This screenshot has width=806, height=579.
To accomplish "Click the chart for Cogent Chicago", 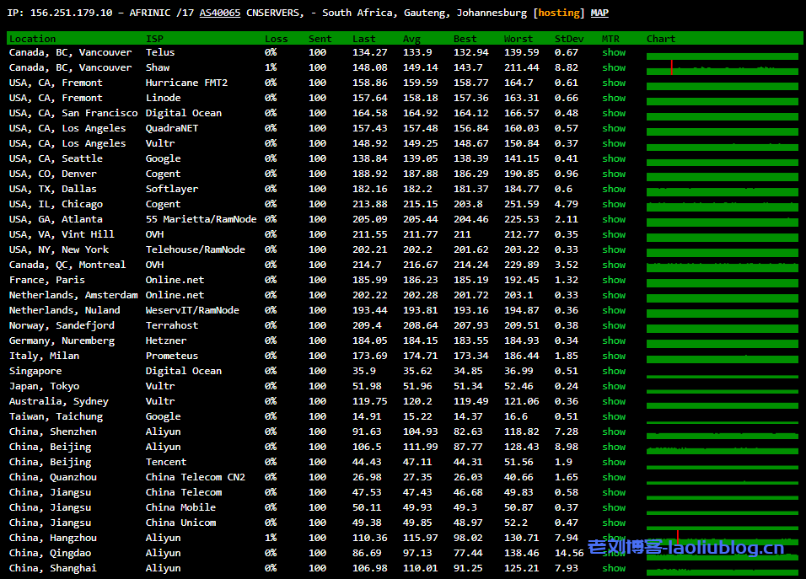I will click(722, 205).
